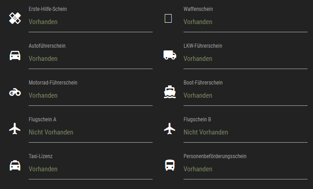Select the Waffenschein status field
313x189 pixels.
pos(245,22)
